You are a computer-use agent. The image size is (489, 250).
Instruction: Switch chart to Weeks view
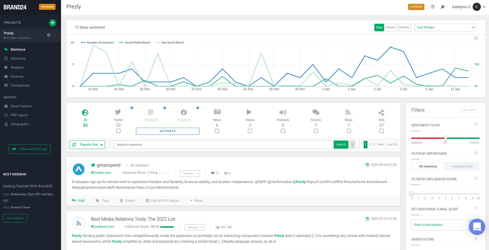[391, 27]
